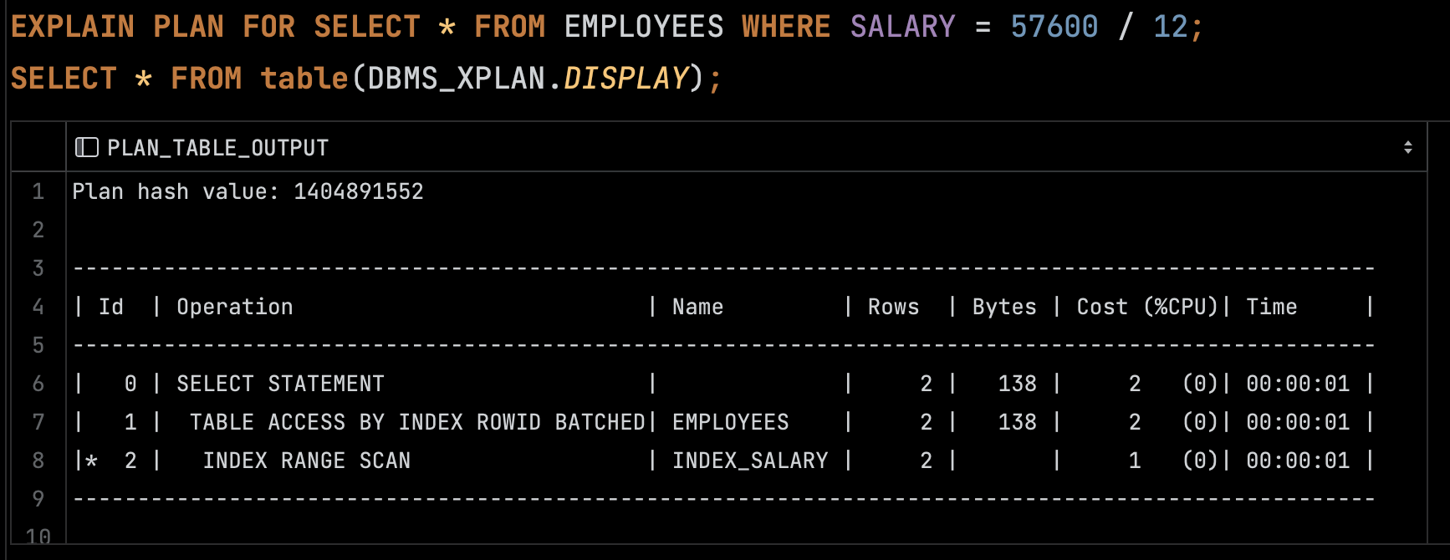Select result row number 1 in gutter

point(38,191)
